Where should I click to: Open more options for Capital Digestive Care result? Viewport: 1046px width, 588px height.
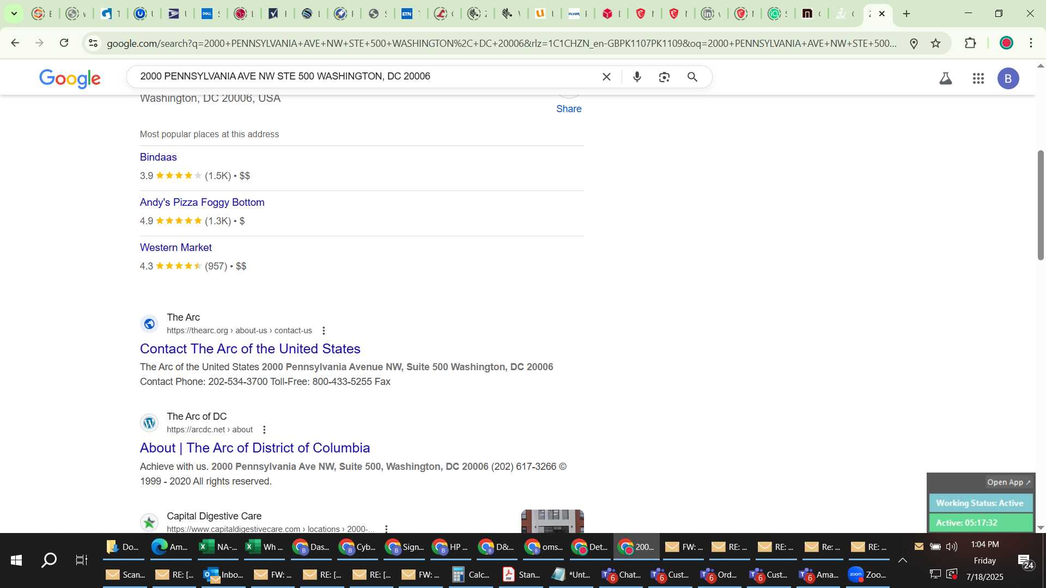[386, 529]
